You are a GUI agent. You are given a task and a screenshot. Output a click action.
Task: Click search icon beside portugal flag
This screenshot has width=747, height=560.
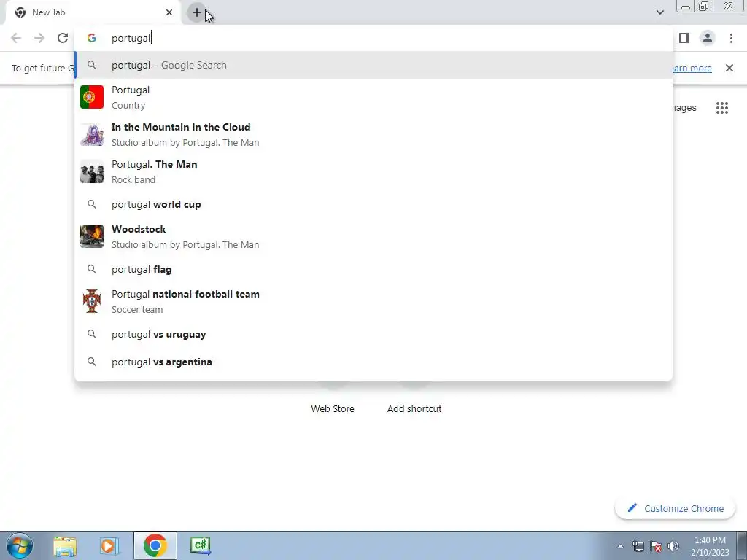92,269
